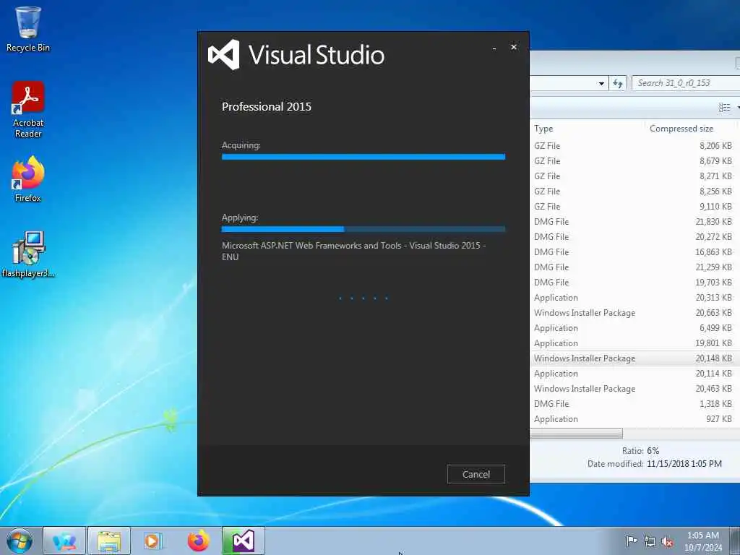The height and width of the screenshot is (555, 740).
Task: Select the DMG File row of 21,259 KB
Action: (634, 267)
